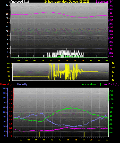Click the 270 wind direction axis value

coord(8,68)
